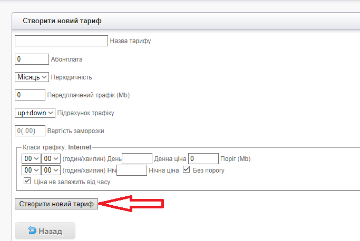Open the night minutes dropdown
This screenshot has height=241, width=360.
point(51,170)
